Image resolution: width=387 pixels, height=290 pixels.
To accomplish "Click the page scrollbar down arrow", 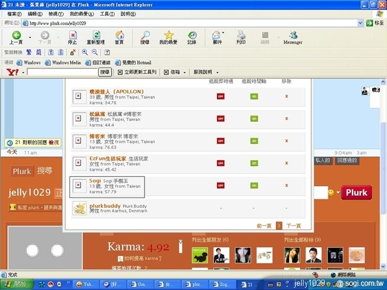I will (383, 266).
